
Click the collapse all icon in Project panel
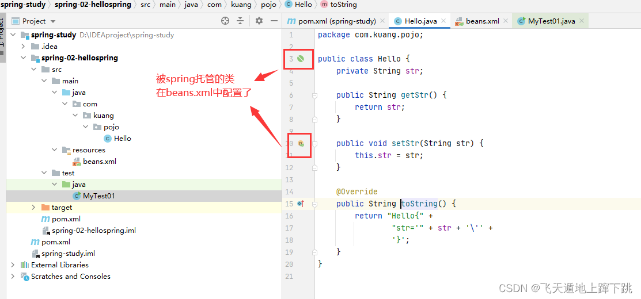pyautogui.click(x=240, y=21)
